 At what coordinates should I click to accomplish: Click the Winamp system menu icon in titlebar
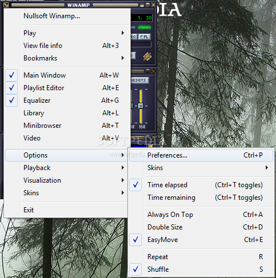click(6, 5)
